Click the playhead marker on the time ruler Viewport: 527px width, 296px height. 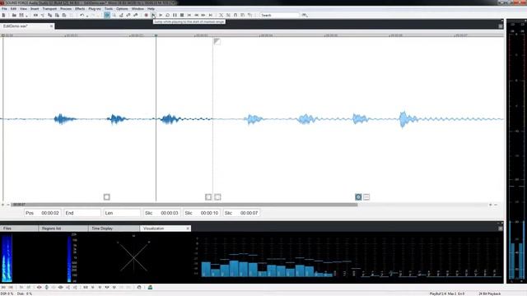pos(156,35)
